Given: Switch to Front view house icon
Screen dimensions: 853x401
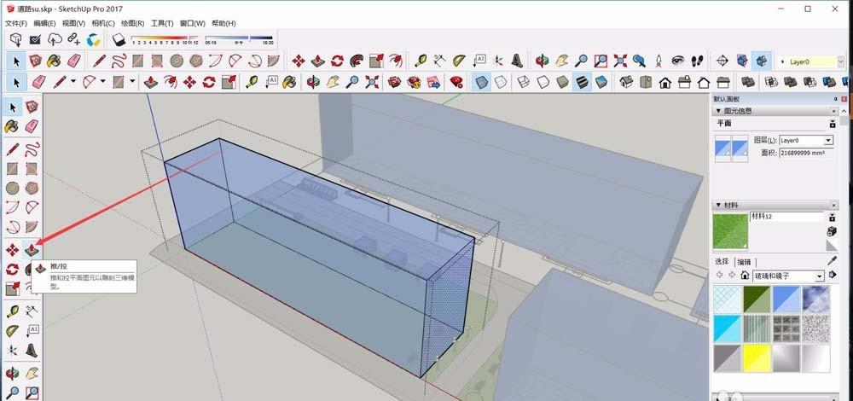Looking at the screenshot, I should tap(664, 82).
